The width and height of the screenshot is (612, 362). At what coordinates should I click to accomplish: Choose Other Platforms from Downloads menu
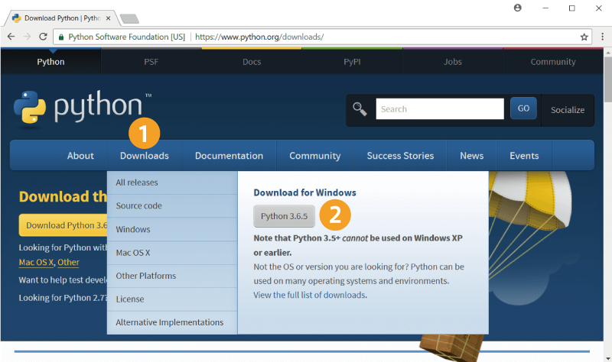coord(172,276)
